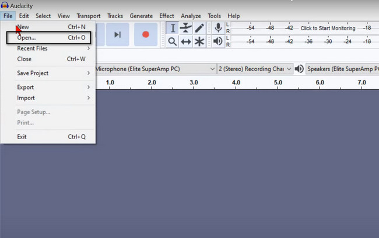
Task: Open the Tools menu
Action: (x=214, y=16)
